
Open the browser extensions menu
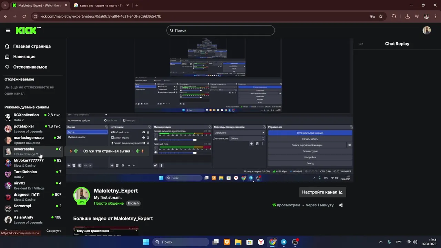(x=394, y=16)
